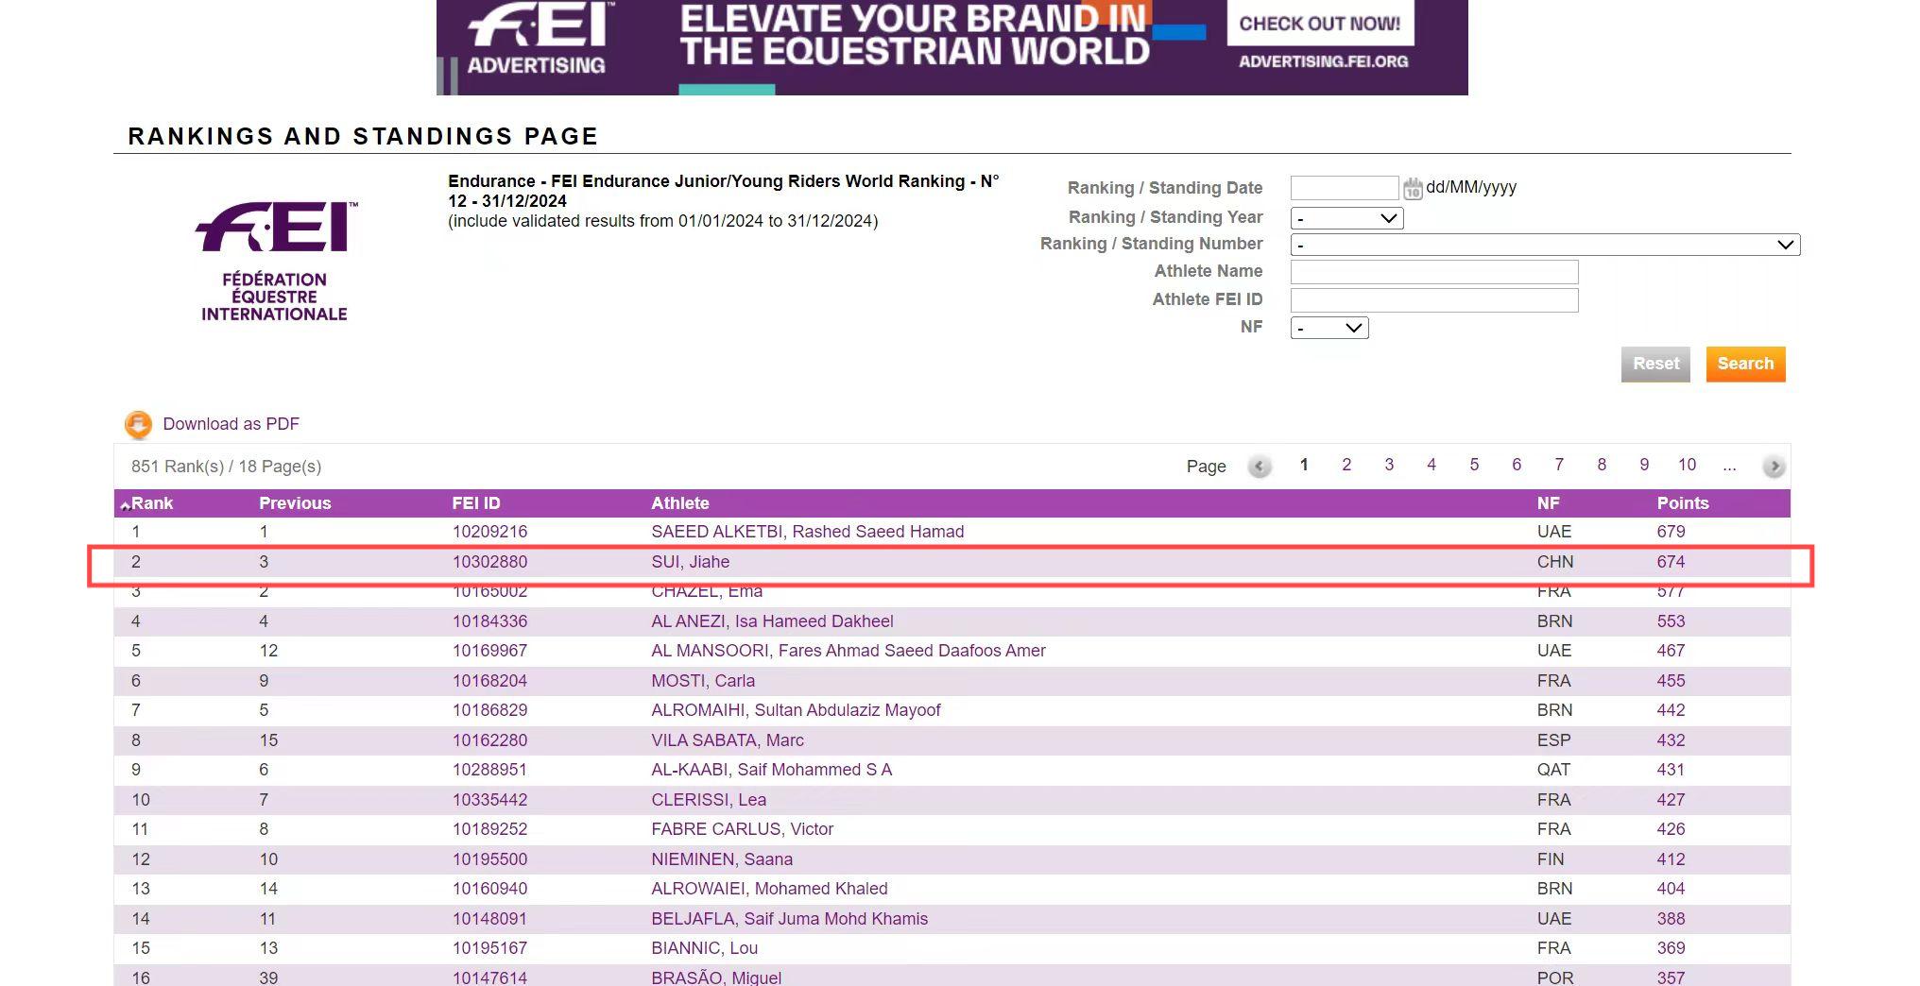This screenshot has height=986, width=1920.
Task: Click into the Athlete FEI ID field
Action: click(1433, 300)
